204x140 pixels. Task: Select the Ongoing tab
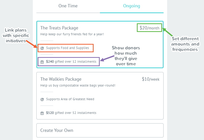pos(132,6)
